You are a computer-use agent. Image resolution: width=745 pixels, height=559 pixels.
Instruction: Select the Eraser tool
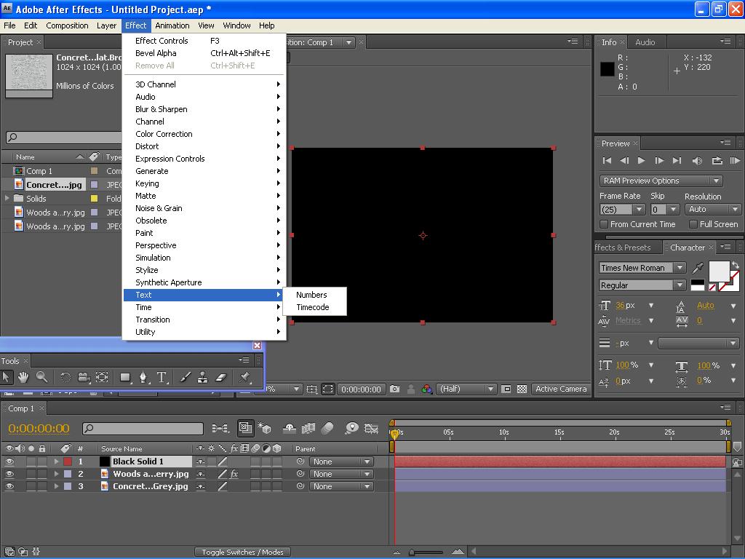[x=221, y=378]
